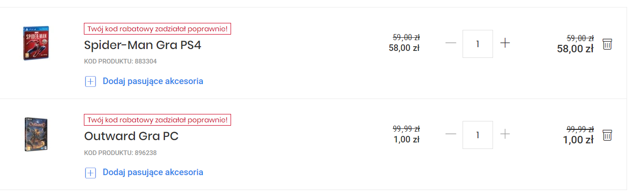628x191 pixels.
Task: Remove Outward Gra PC using trash icon
Action: (x=607, y=135)
